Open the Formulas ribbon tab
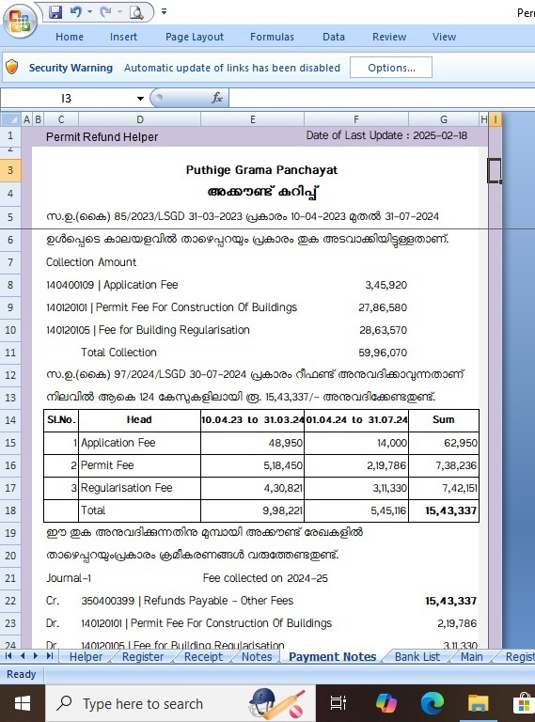Image resolution: width=535 pixels, height=722 pixels. (x=272, y=37)
